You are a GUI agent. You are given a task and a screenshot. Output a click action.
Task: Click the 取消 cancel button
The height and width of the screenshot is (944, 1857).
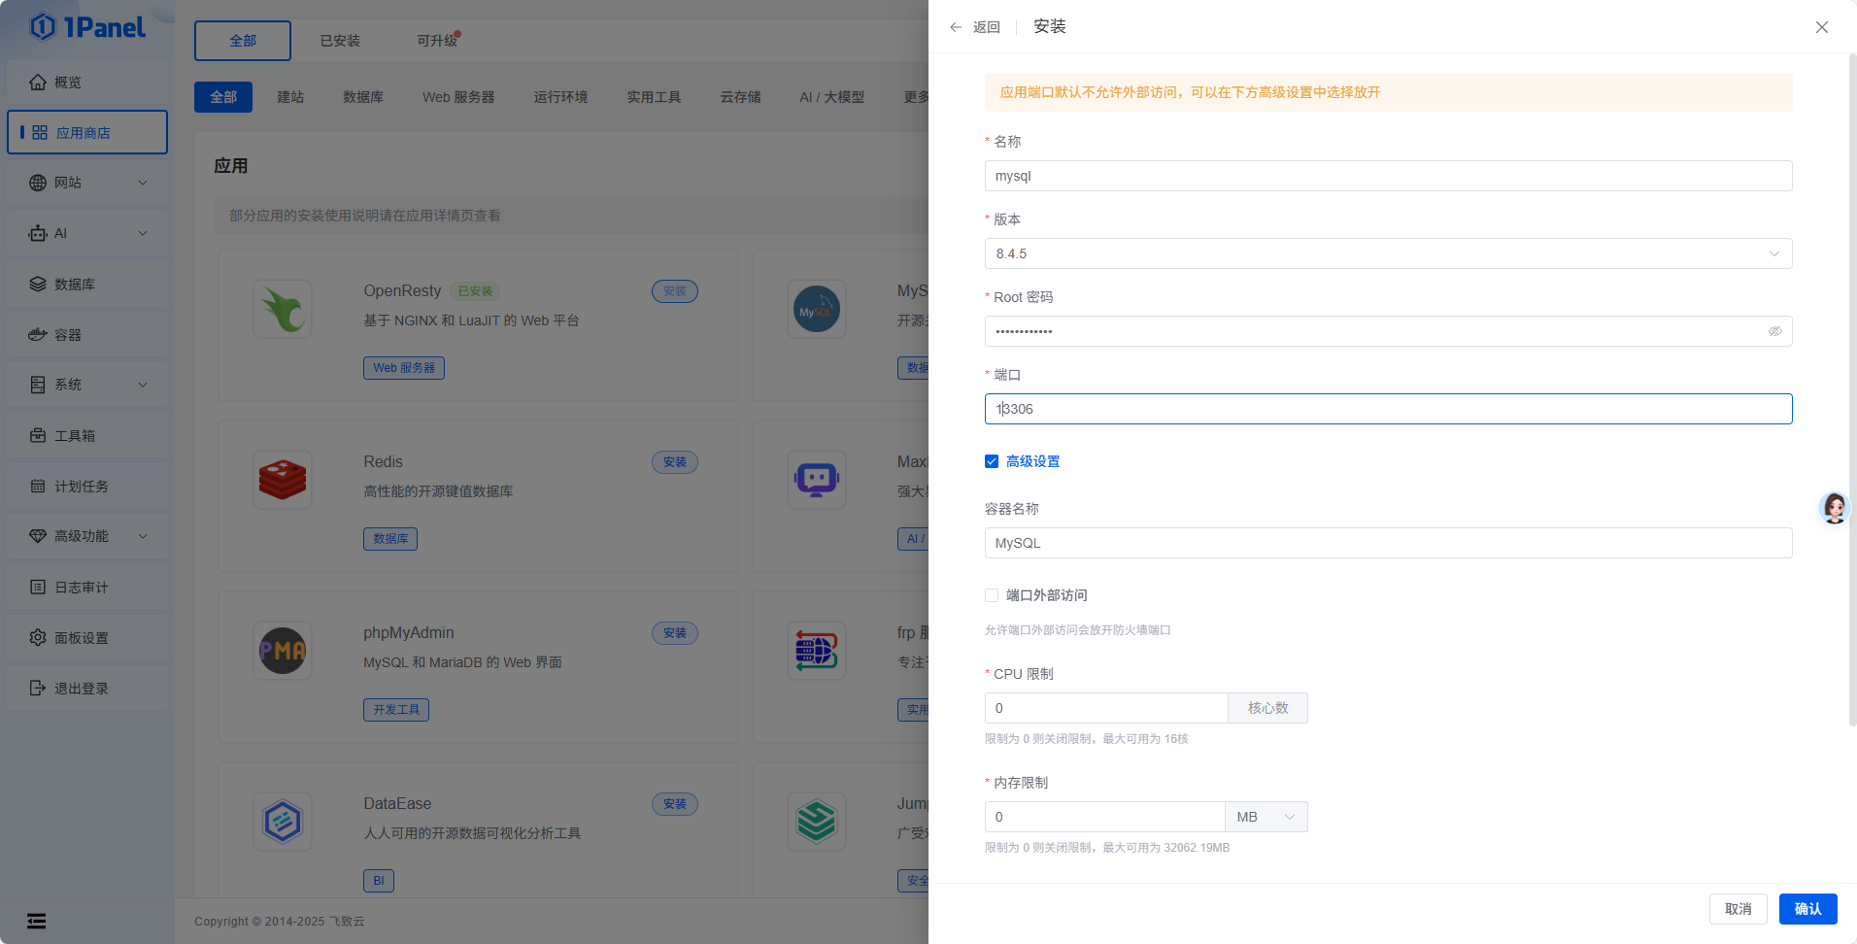pyautogui.click(x=1738, y=909)
